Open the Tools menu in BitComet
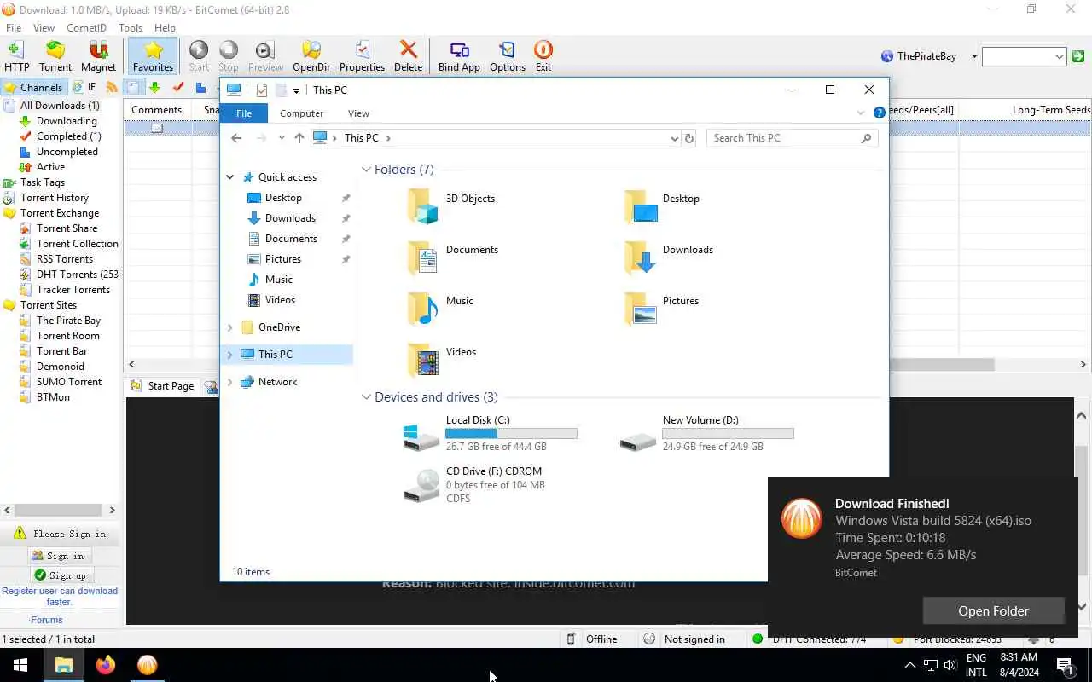1092x682 pixels. tap(131, 28)
